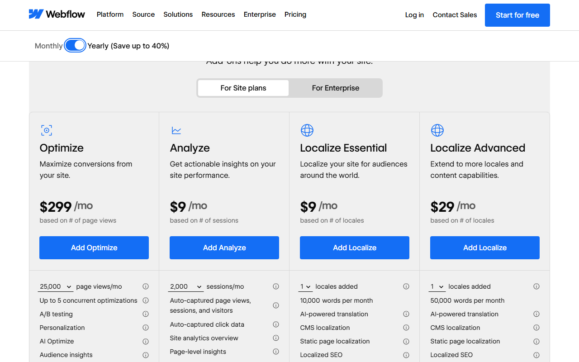Show info for Localize Advanced Static page localization
579x362 pixels.
tap(536, 341)
